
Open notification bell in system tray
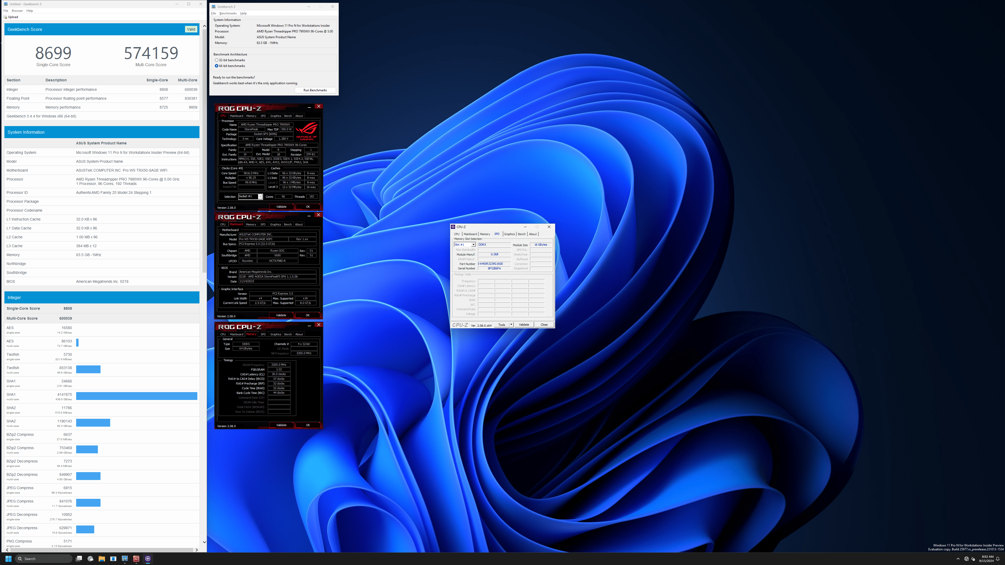point(998,559)
